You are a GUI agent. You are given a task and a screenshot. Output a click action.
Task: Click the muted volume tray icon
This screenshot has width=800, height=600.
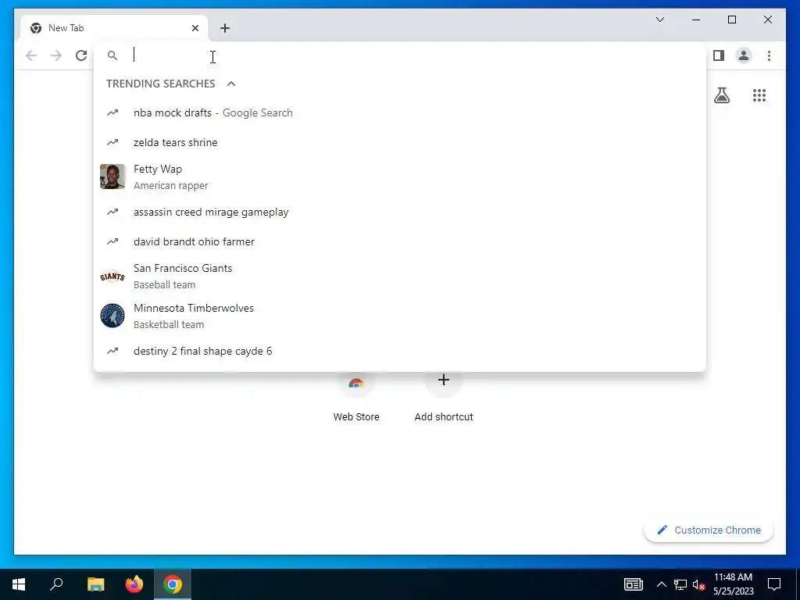coord(699,584)
